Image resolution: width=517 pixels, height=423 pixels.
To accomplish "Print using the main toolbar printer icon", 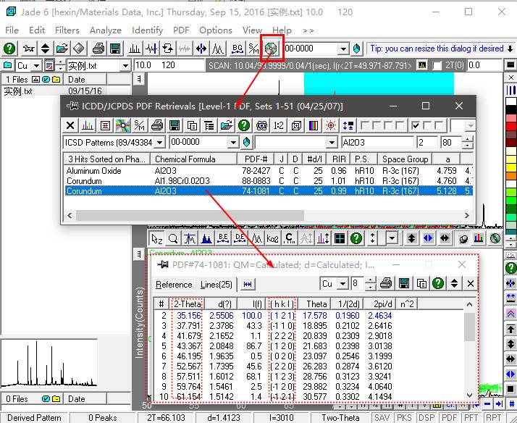I will (x=98, y=49).
